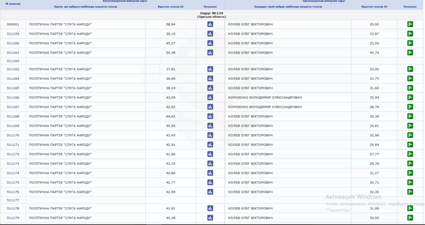Click the № дільниці column header
The height and width of the screenshot is (225, 425).
coord(13,4)
